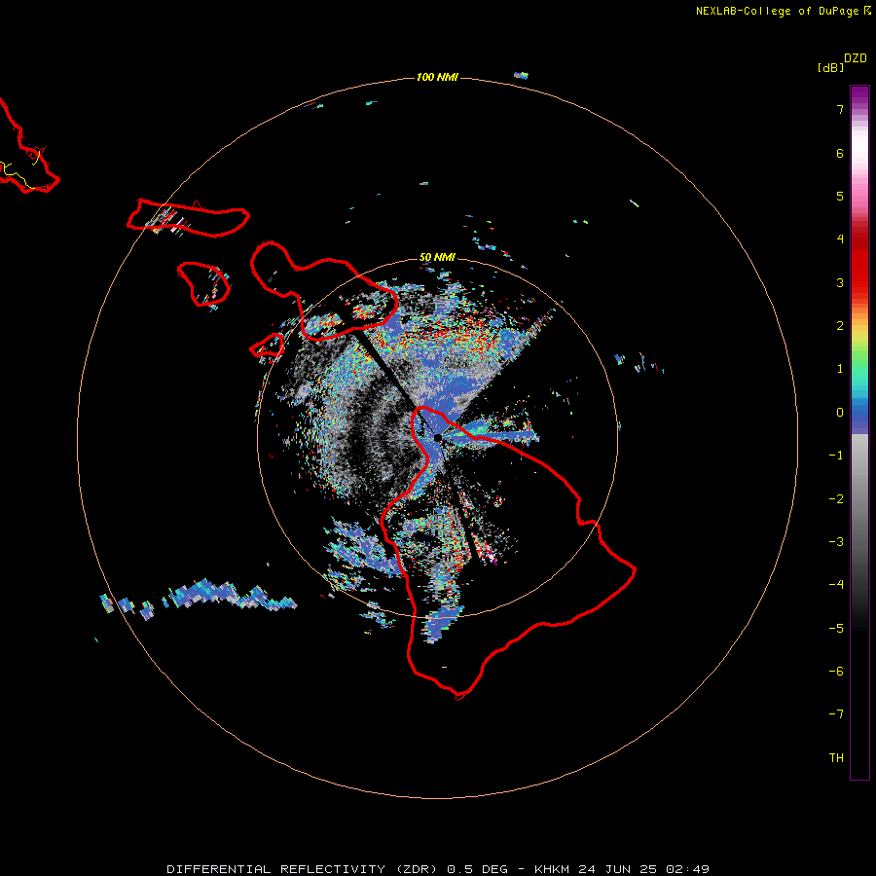Click the 7 value on the color scale

coord(840,109)
